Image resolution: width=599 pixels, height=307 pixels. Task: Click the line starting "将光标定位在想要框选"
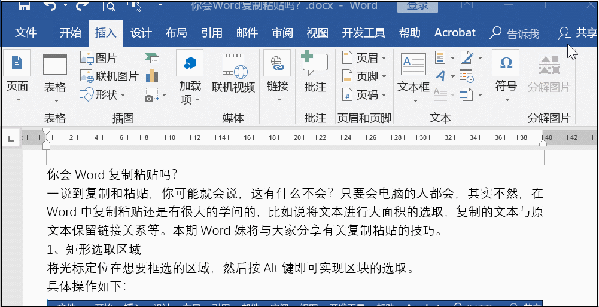click(231, 268)
